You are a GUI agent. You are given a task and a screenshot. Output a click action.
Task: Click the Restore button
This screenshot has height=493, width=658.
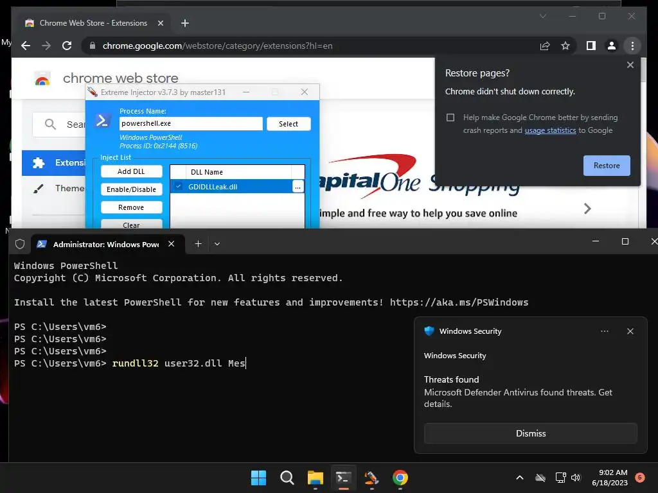607,166
